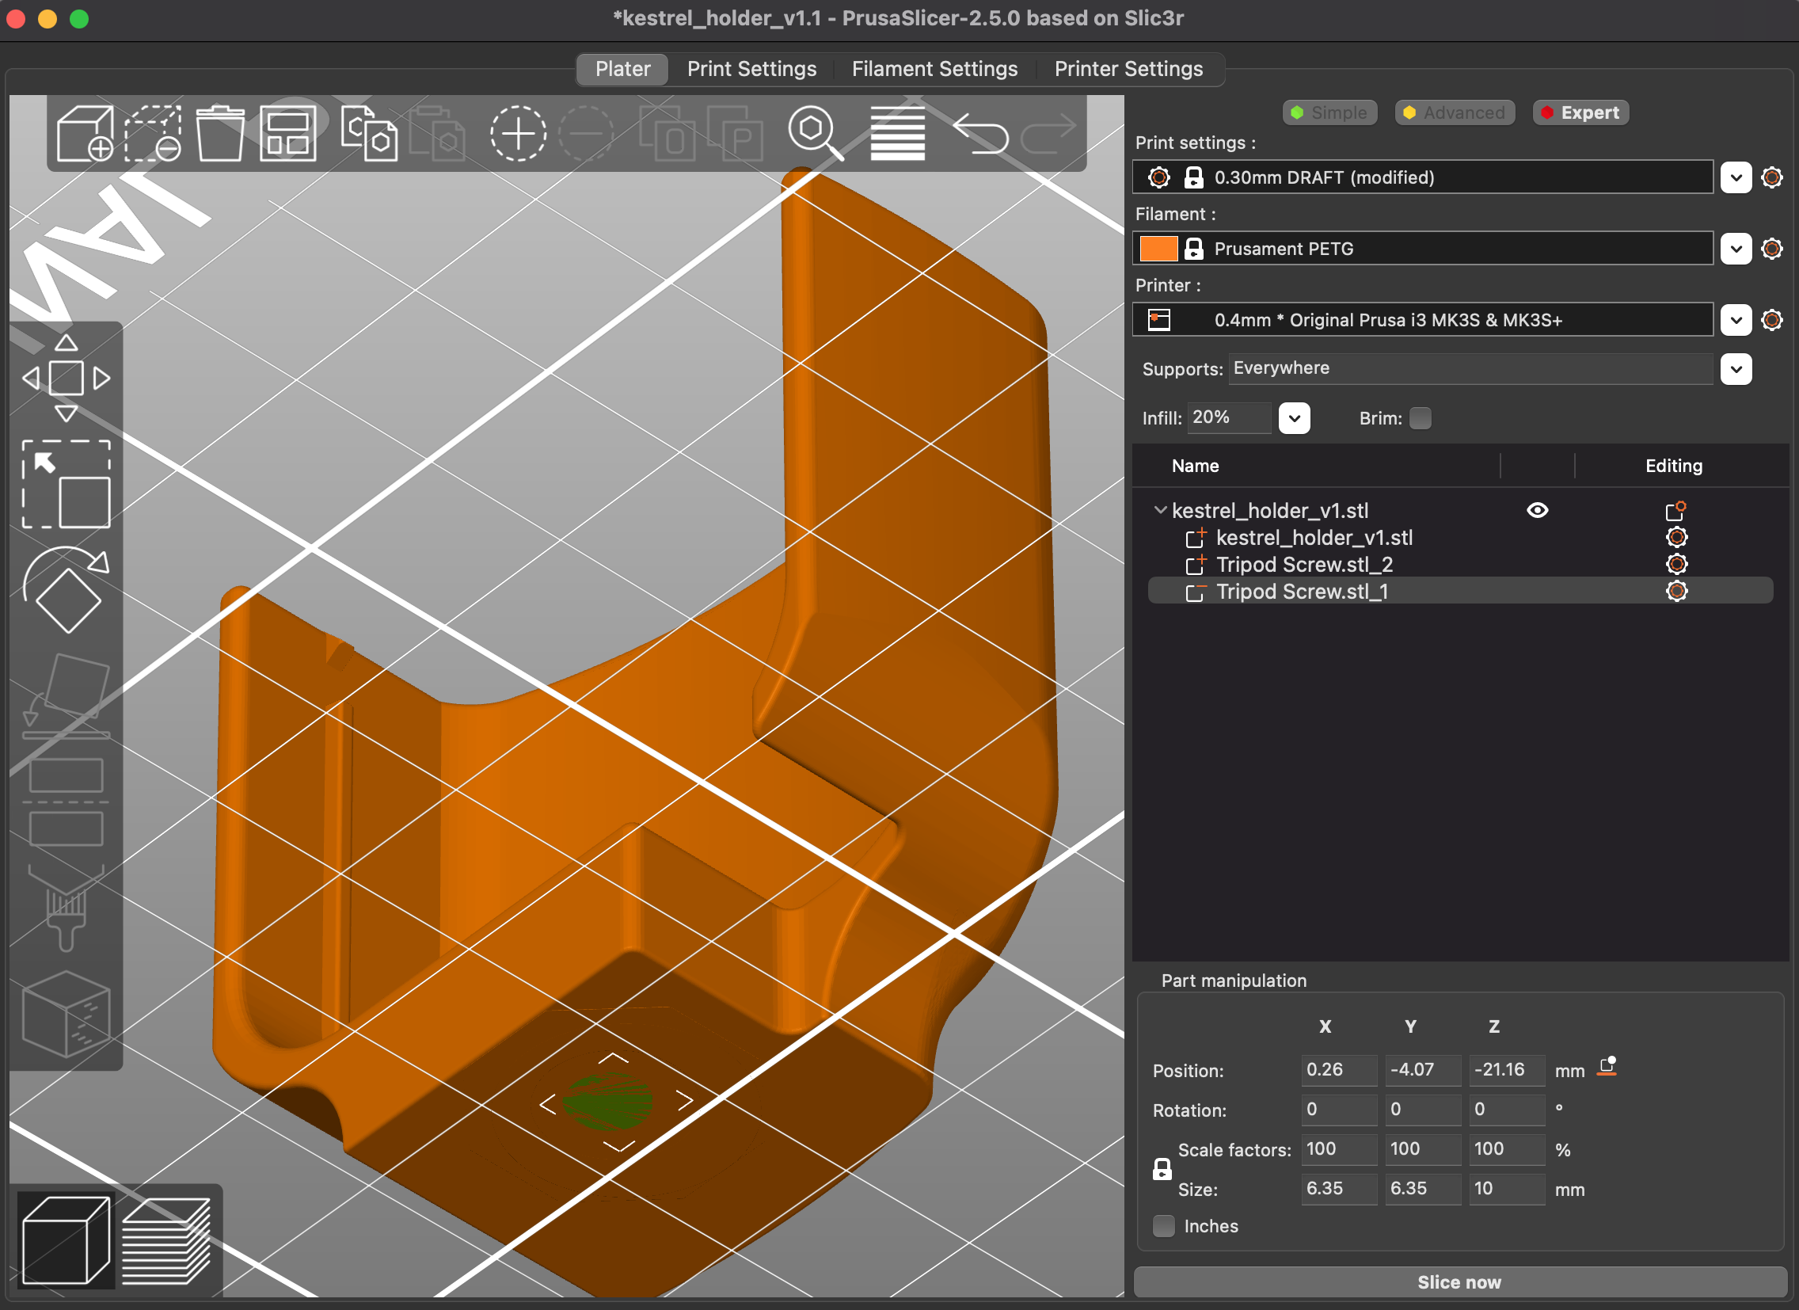Click the Undo arrow icon
This screenshot has width=1799, height=1310.
coord(980,134)
